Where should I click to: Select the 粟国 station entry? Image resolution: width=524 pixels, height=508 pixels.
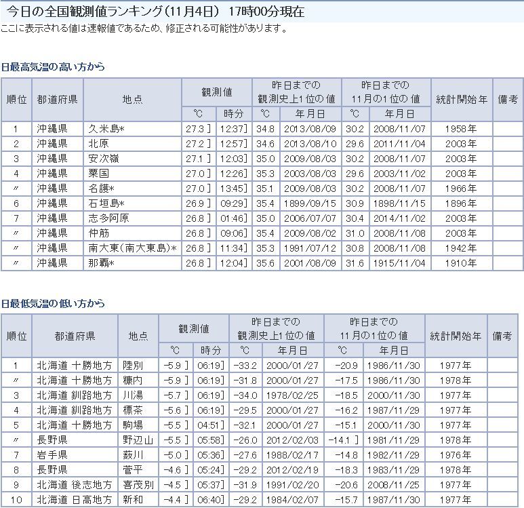(x=99, y=173)
